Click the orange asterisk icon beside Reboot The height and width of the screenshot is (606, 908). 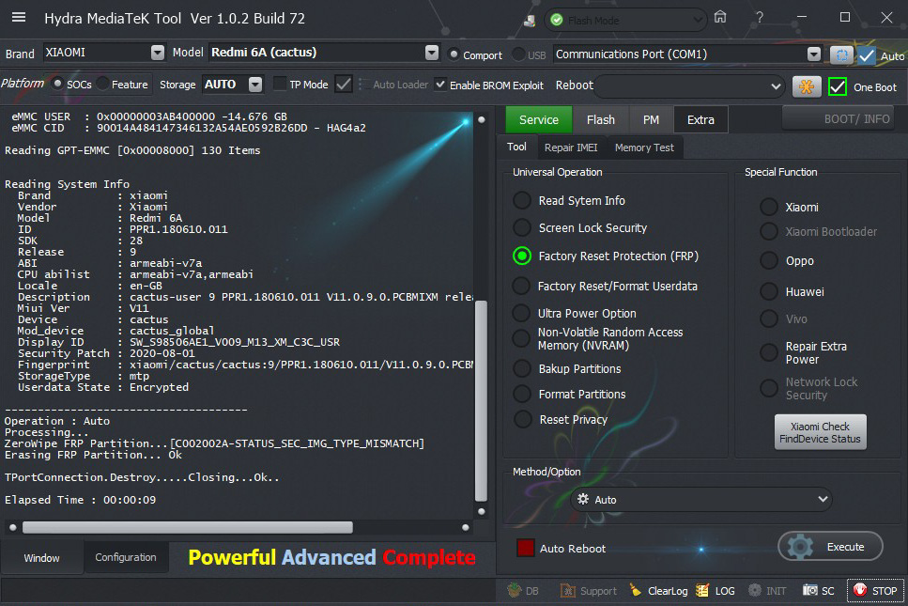(806, 86)
